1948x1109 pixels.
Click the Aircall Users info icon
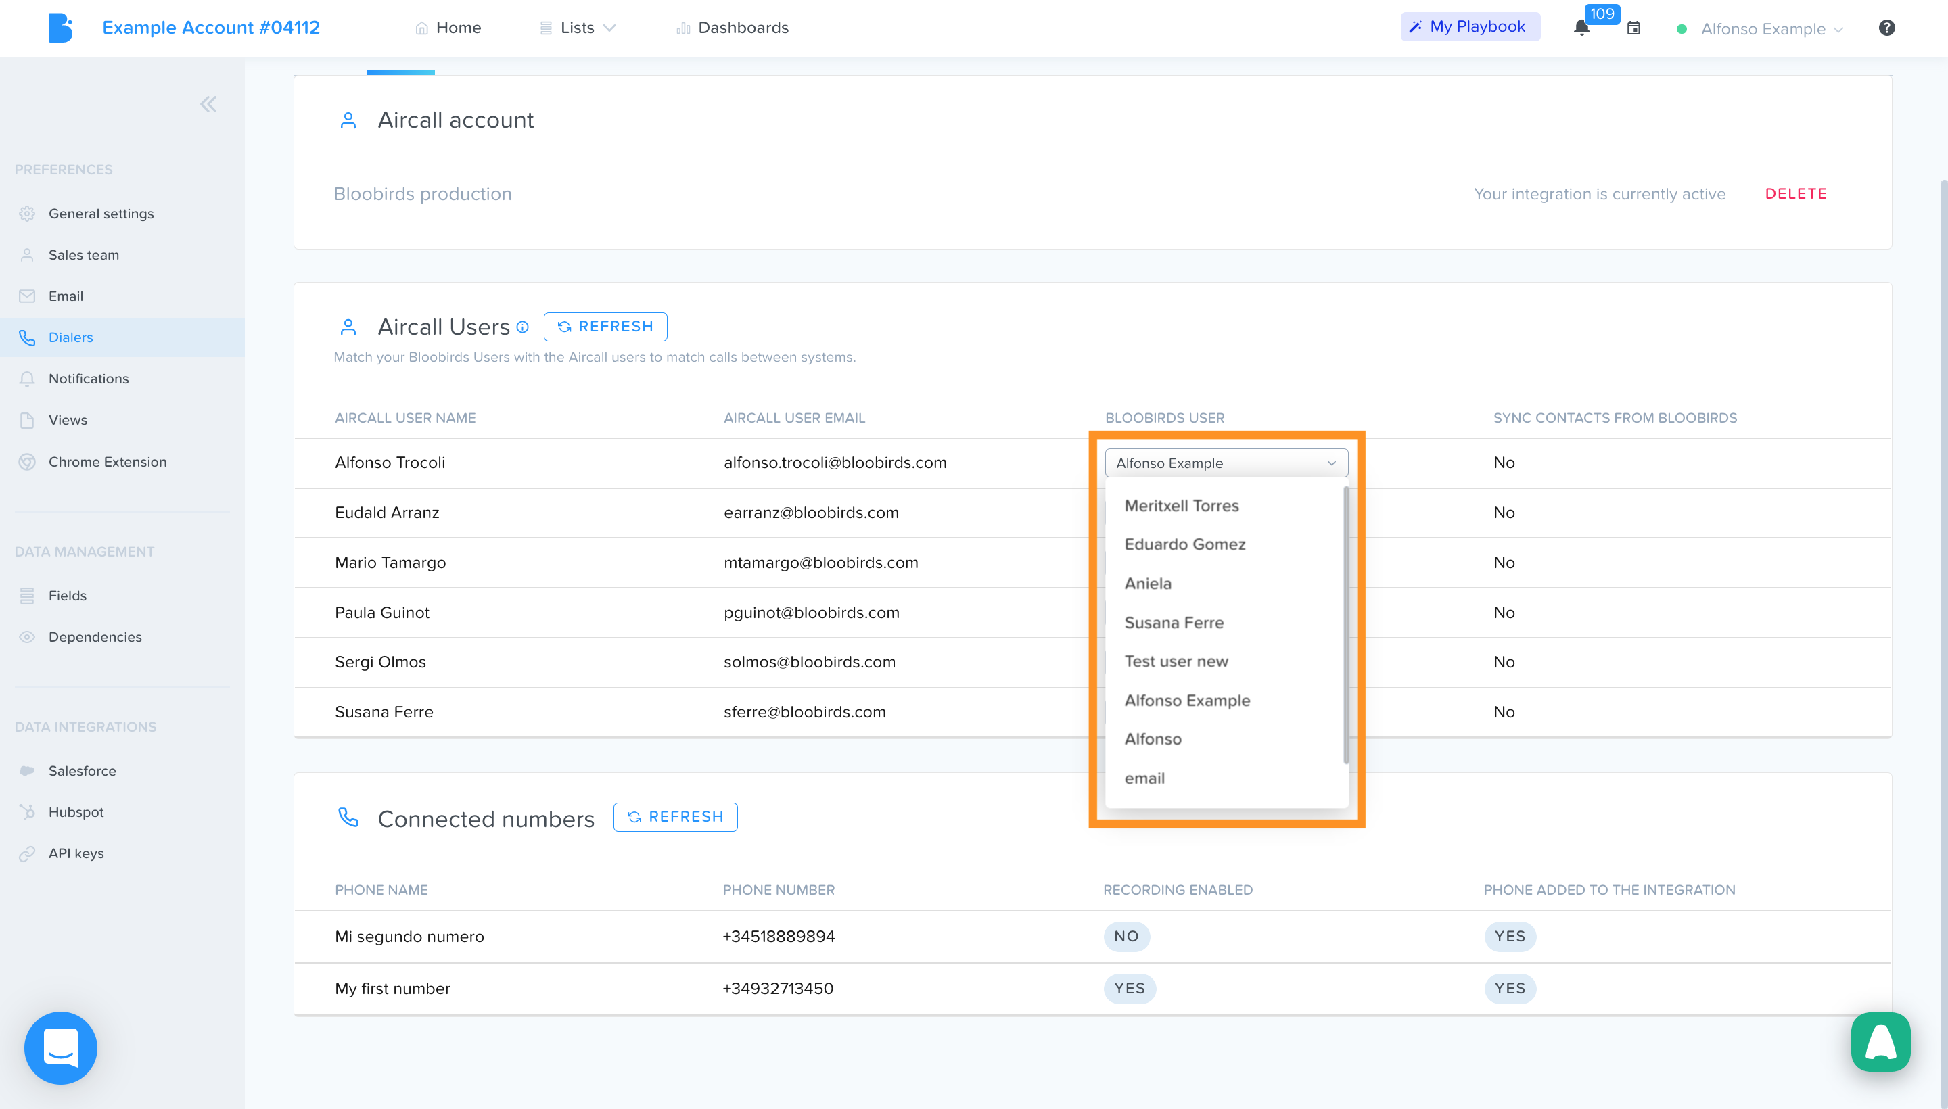pyautogui.click(x=523, y=327)
